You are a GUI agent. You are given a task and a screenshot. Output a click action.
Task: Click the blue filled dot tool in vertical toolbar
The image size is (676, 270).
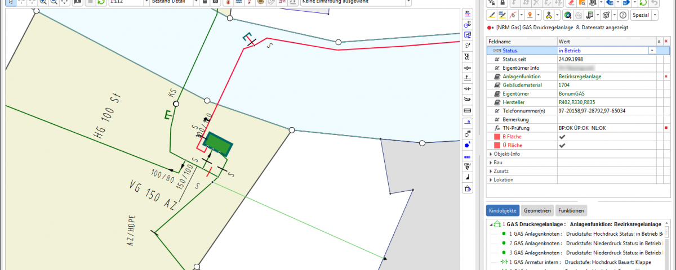[467, 145]
